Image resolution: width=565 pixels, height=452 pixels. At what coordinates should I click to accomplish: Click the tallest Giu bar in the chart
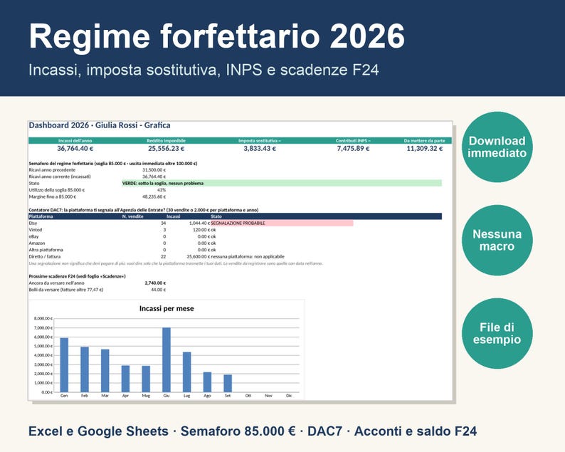coord(167,360)
